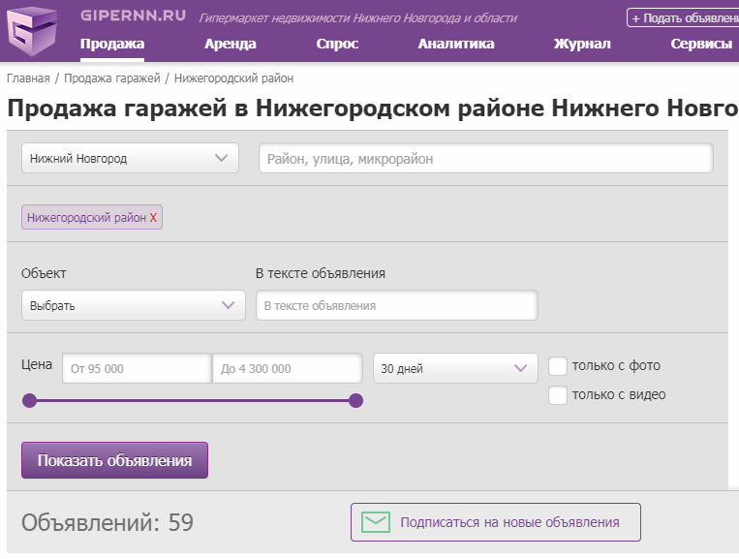Switch to the Аналитика menu item
Image resolution: width=739 pixels, height=559 pixels.
(456, 44)
